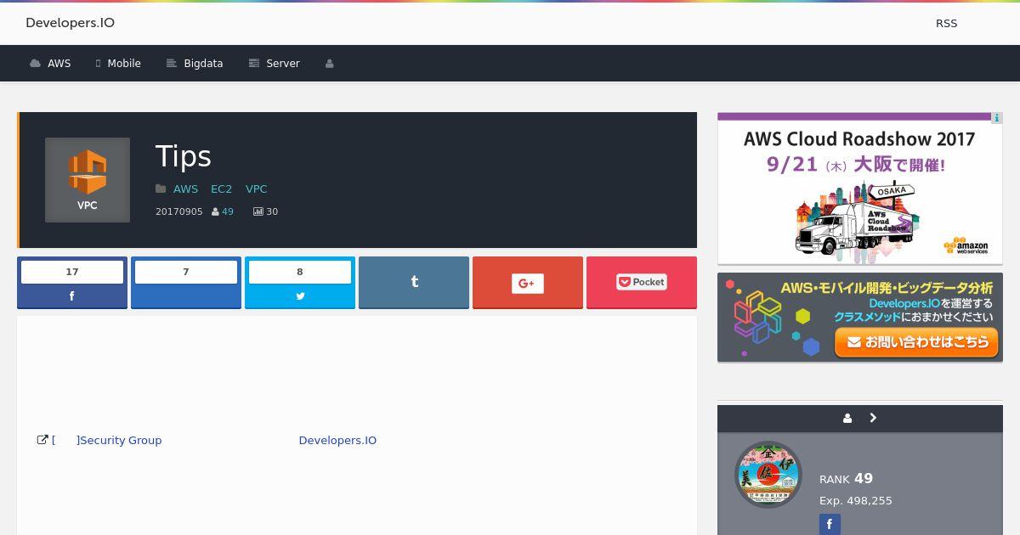
Task: Open the AWS menu item
Action: [50, 64]
